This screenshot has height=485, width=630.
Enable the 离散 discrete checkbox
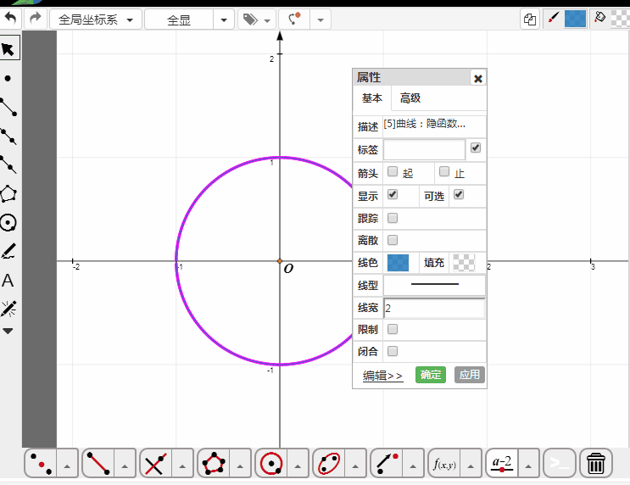pos(393,240)
